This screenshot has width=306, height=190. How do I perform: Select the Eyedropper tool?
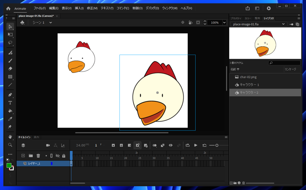point(10,119)
